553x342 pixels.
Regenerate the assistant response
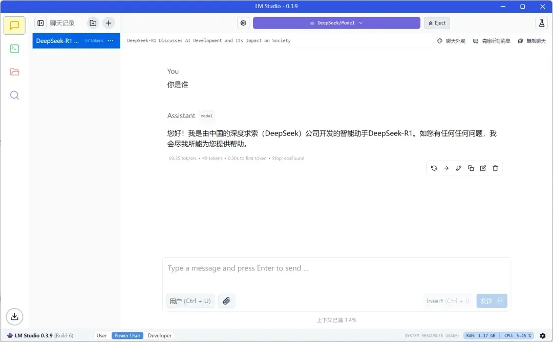tap(434, 168)
